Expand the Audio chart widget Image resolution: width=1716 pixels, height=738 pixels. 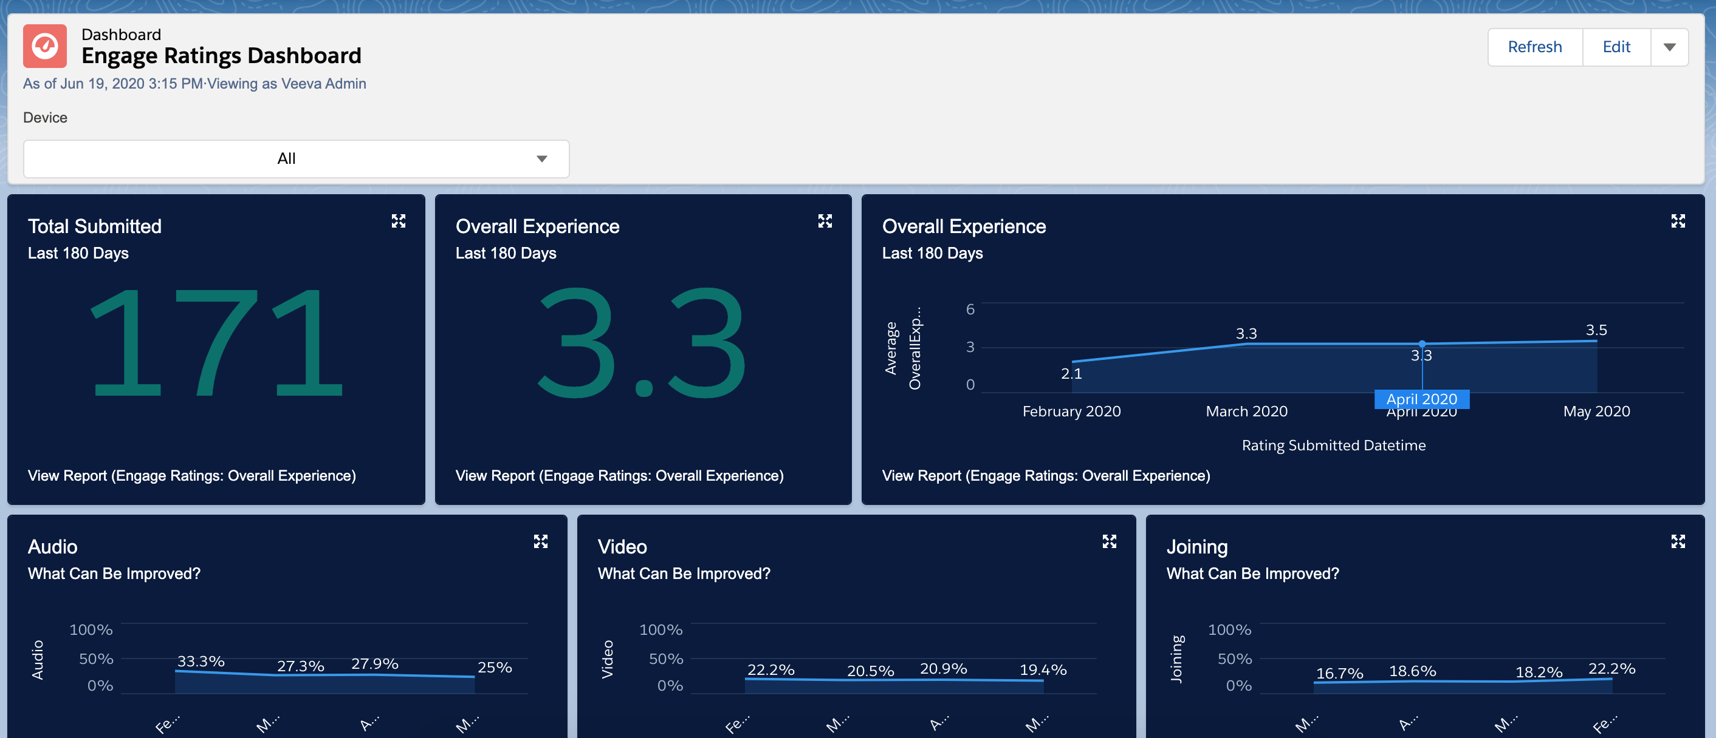point(540,541)
